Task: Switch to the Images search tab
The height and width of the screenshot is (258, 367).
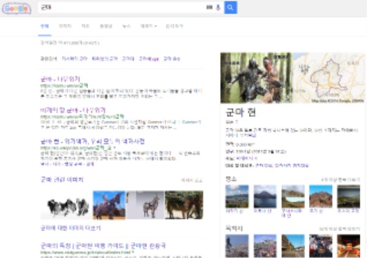Action: pos(65,26)
